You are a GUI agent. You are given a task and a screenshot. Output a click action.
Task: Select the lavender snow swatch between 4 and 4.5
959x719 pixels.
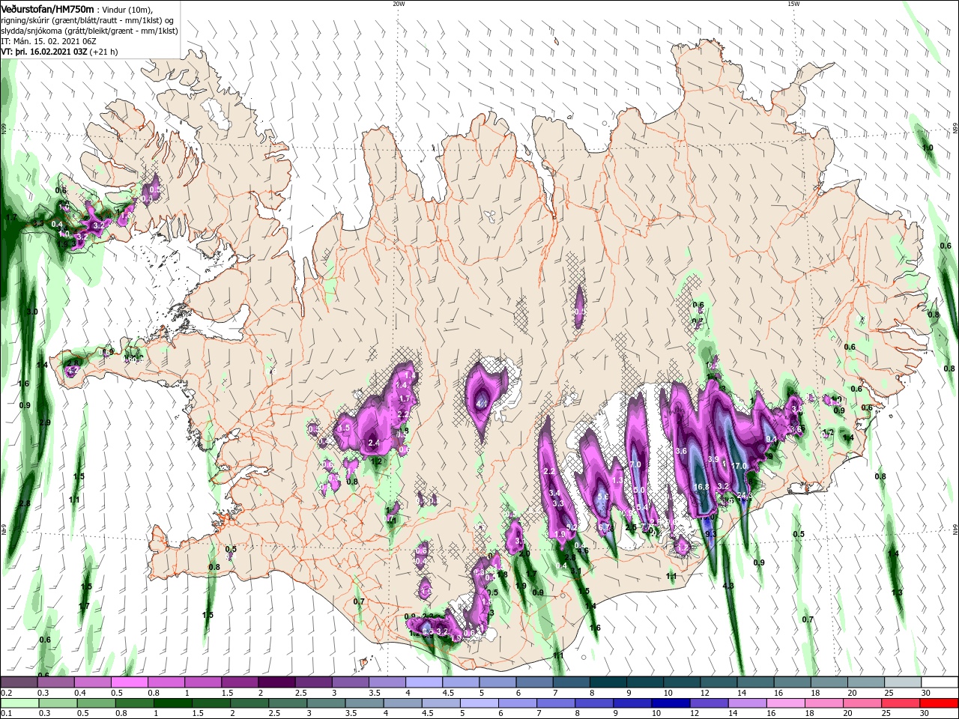tap(423, 682)
